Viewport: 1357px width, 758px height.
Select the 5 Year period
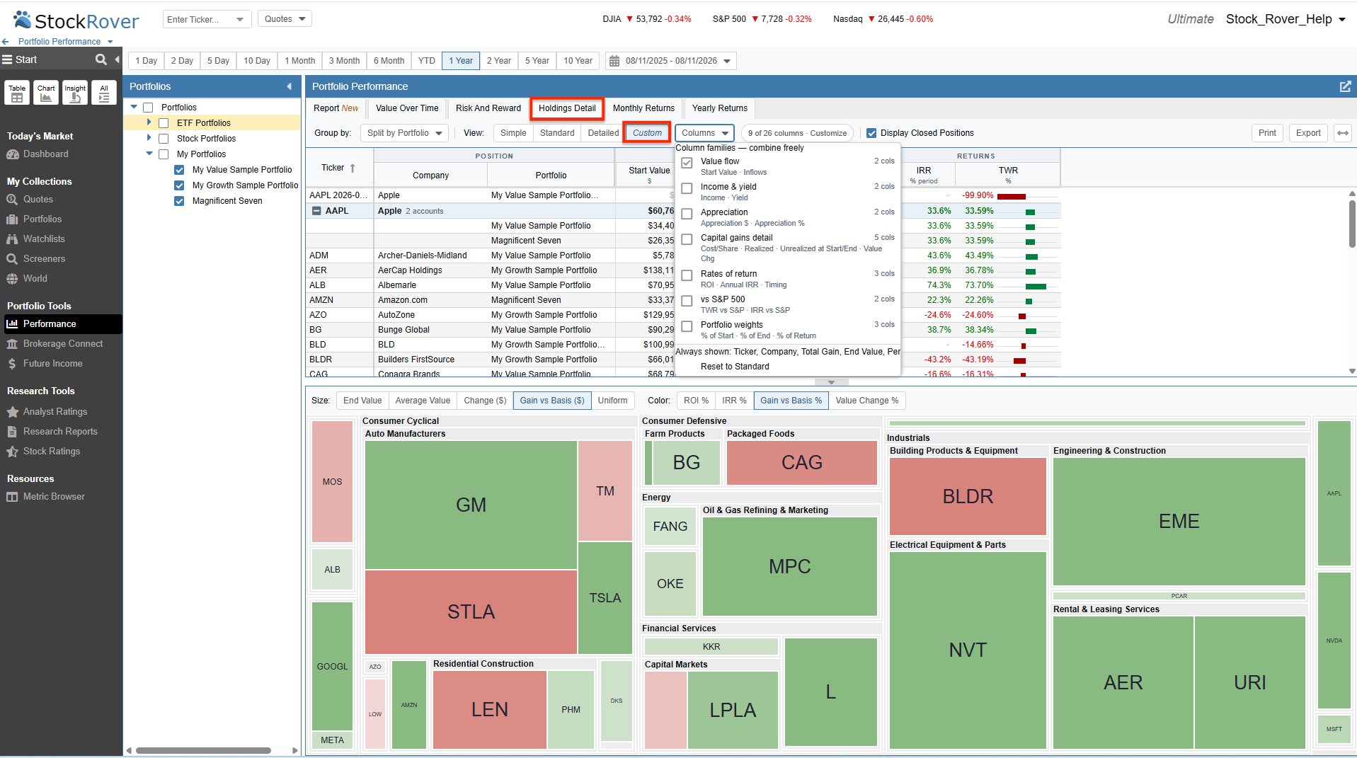[537, 61]
